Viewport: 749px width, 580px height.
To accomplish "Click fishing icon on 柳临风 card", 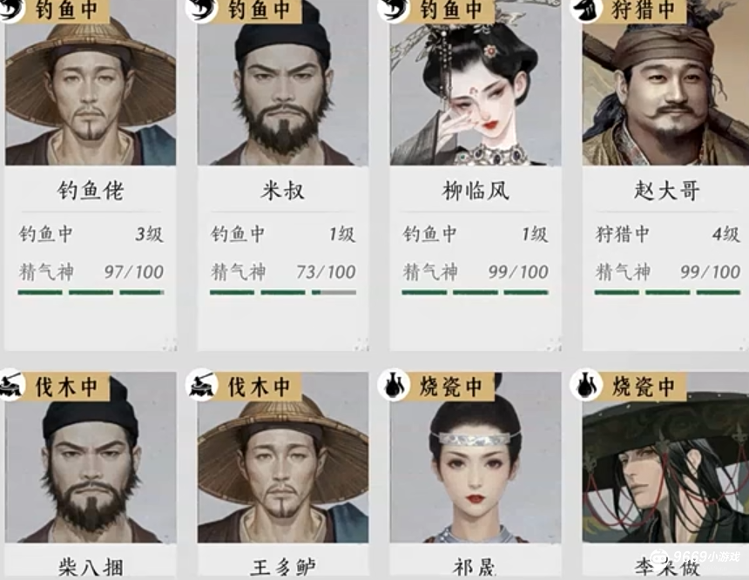I will pos(394,10).
